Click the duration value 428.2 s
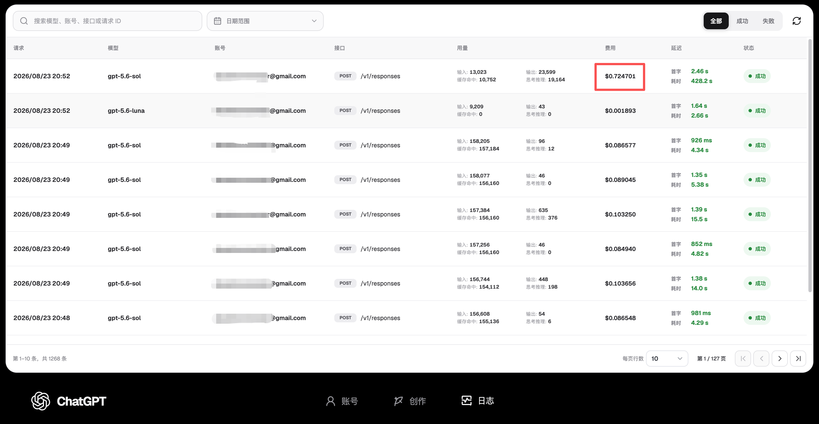This screenshot has height=424, width=819. (x=701, y=81)
